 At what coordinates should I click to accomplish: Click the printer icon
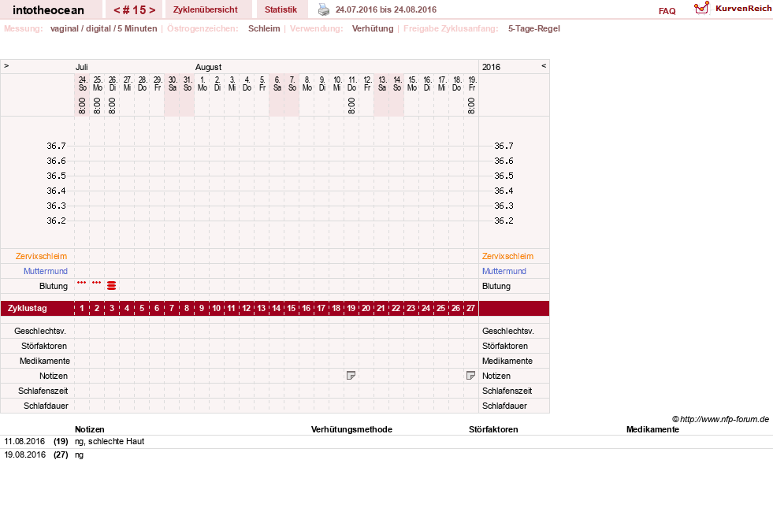coord(323,9)
